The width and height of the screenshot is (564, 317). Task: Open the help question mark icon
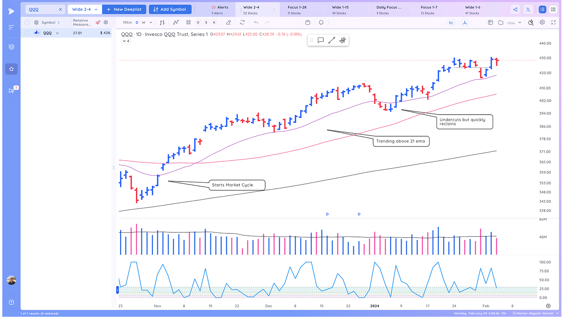point(11,302)
